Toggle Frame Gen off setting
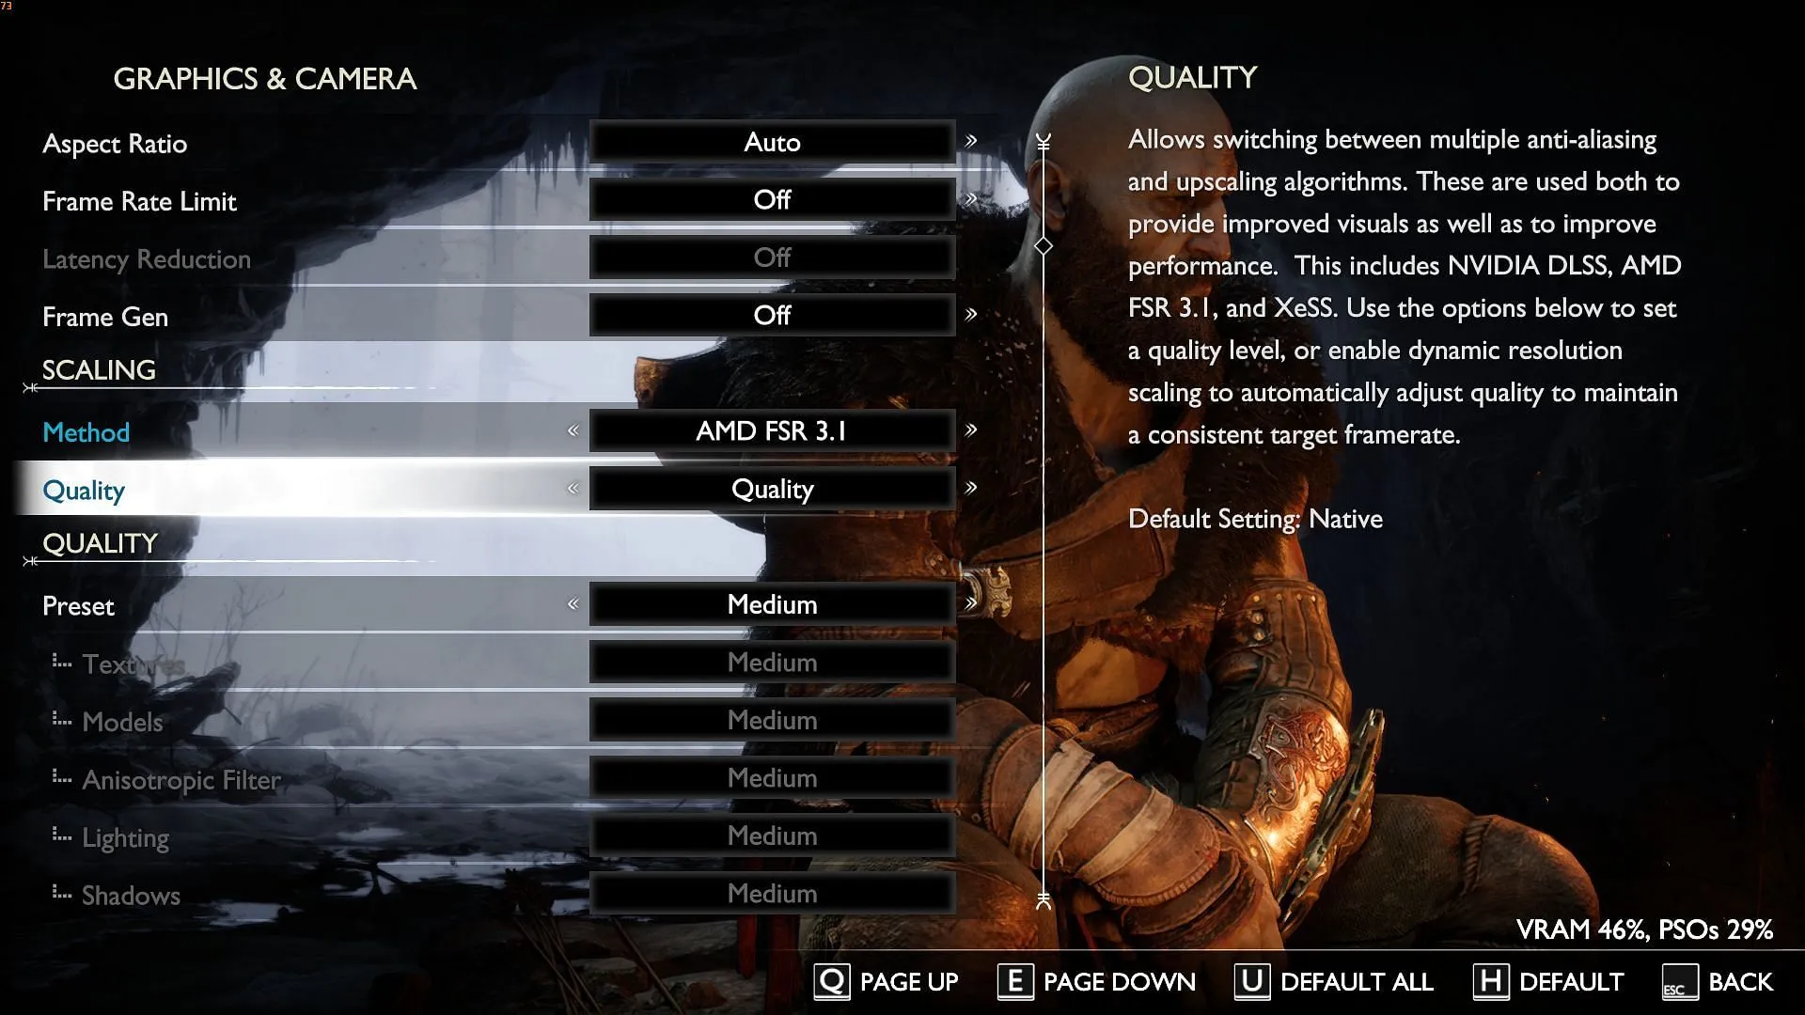The width and height of the screenshot is (1805, 1015). [771, 316]
